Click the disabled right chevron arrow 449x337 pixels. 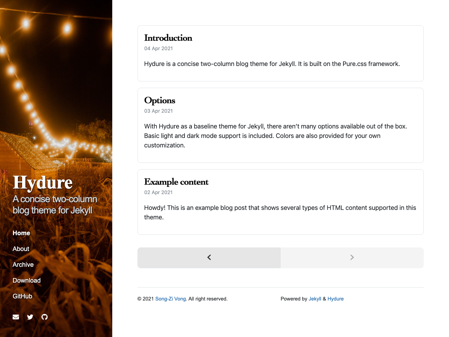352,257
